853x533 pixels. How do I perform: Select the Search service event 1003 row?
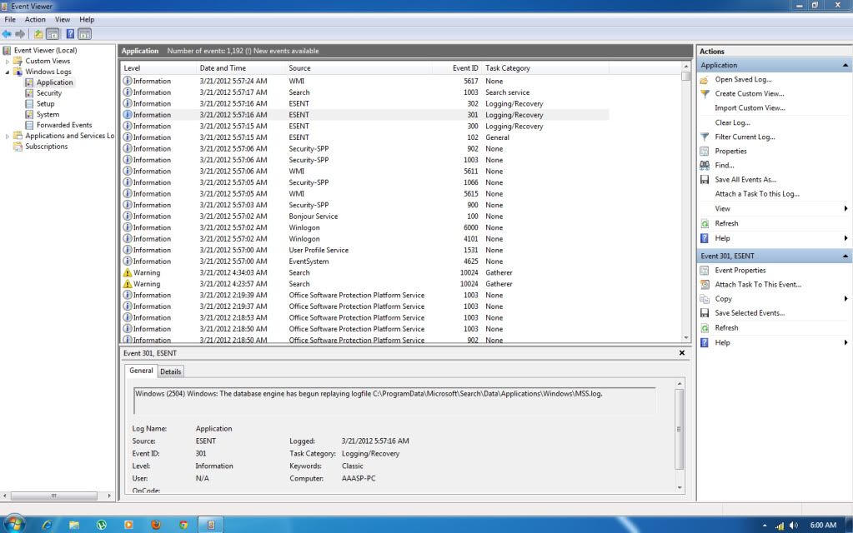click(364, 92)
